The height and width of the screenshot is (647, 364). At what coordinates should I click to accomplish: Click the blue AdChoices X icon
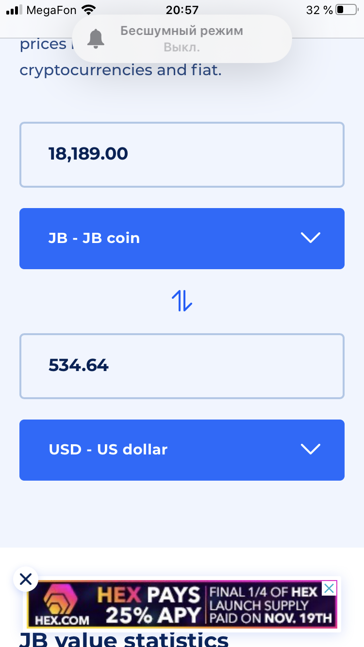329,589
